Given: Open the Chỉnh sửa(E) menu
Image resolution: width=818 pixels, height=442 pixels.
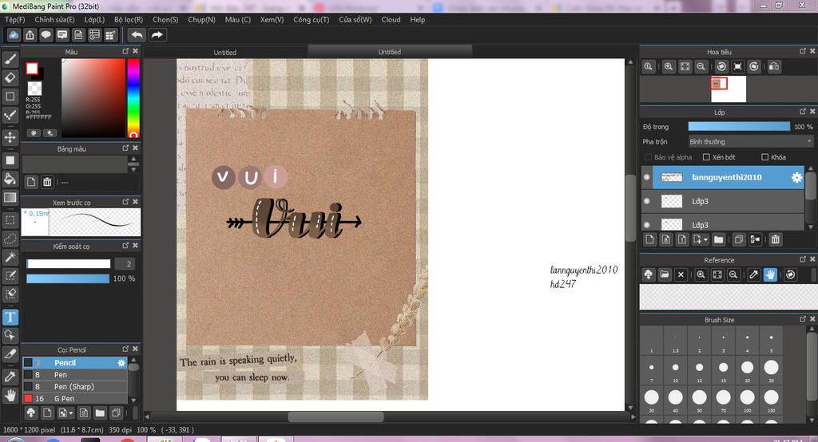Looking at the screenshot, I should click(55, 19).
